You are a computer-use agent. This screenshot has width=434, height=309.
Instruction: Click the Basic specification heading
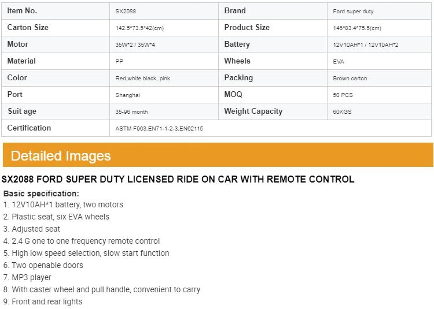click(41, 193)
